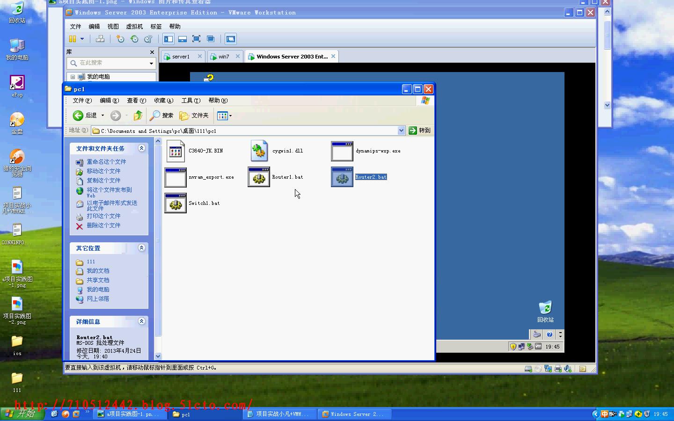The image size is (674, 421).
Task: Open the dropdown arrow beside the pause button
Action: point(82,39)
